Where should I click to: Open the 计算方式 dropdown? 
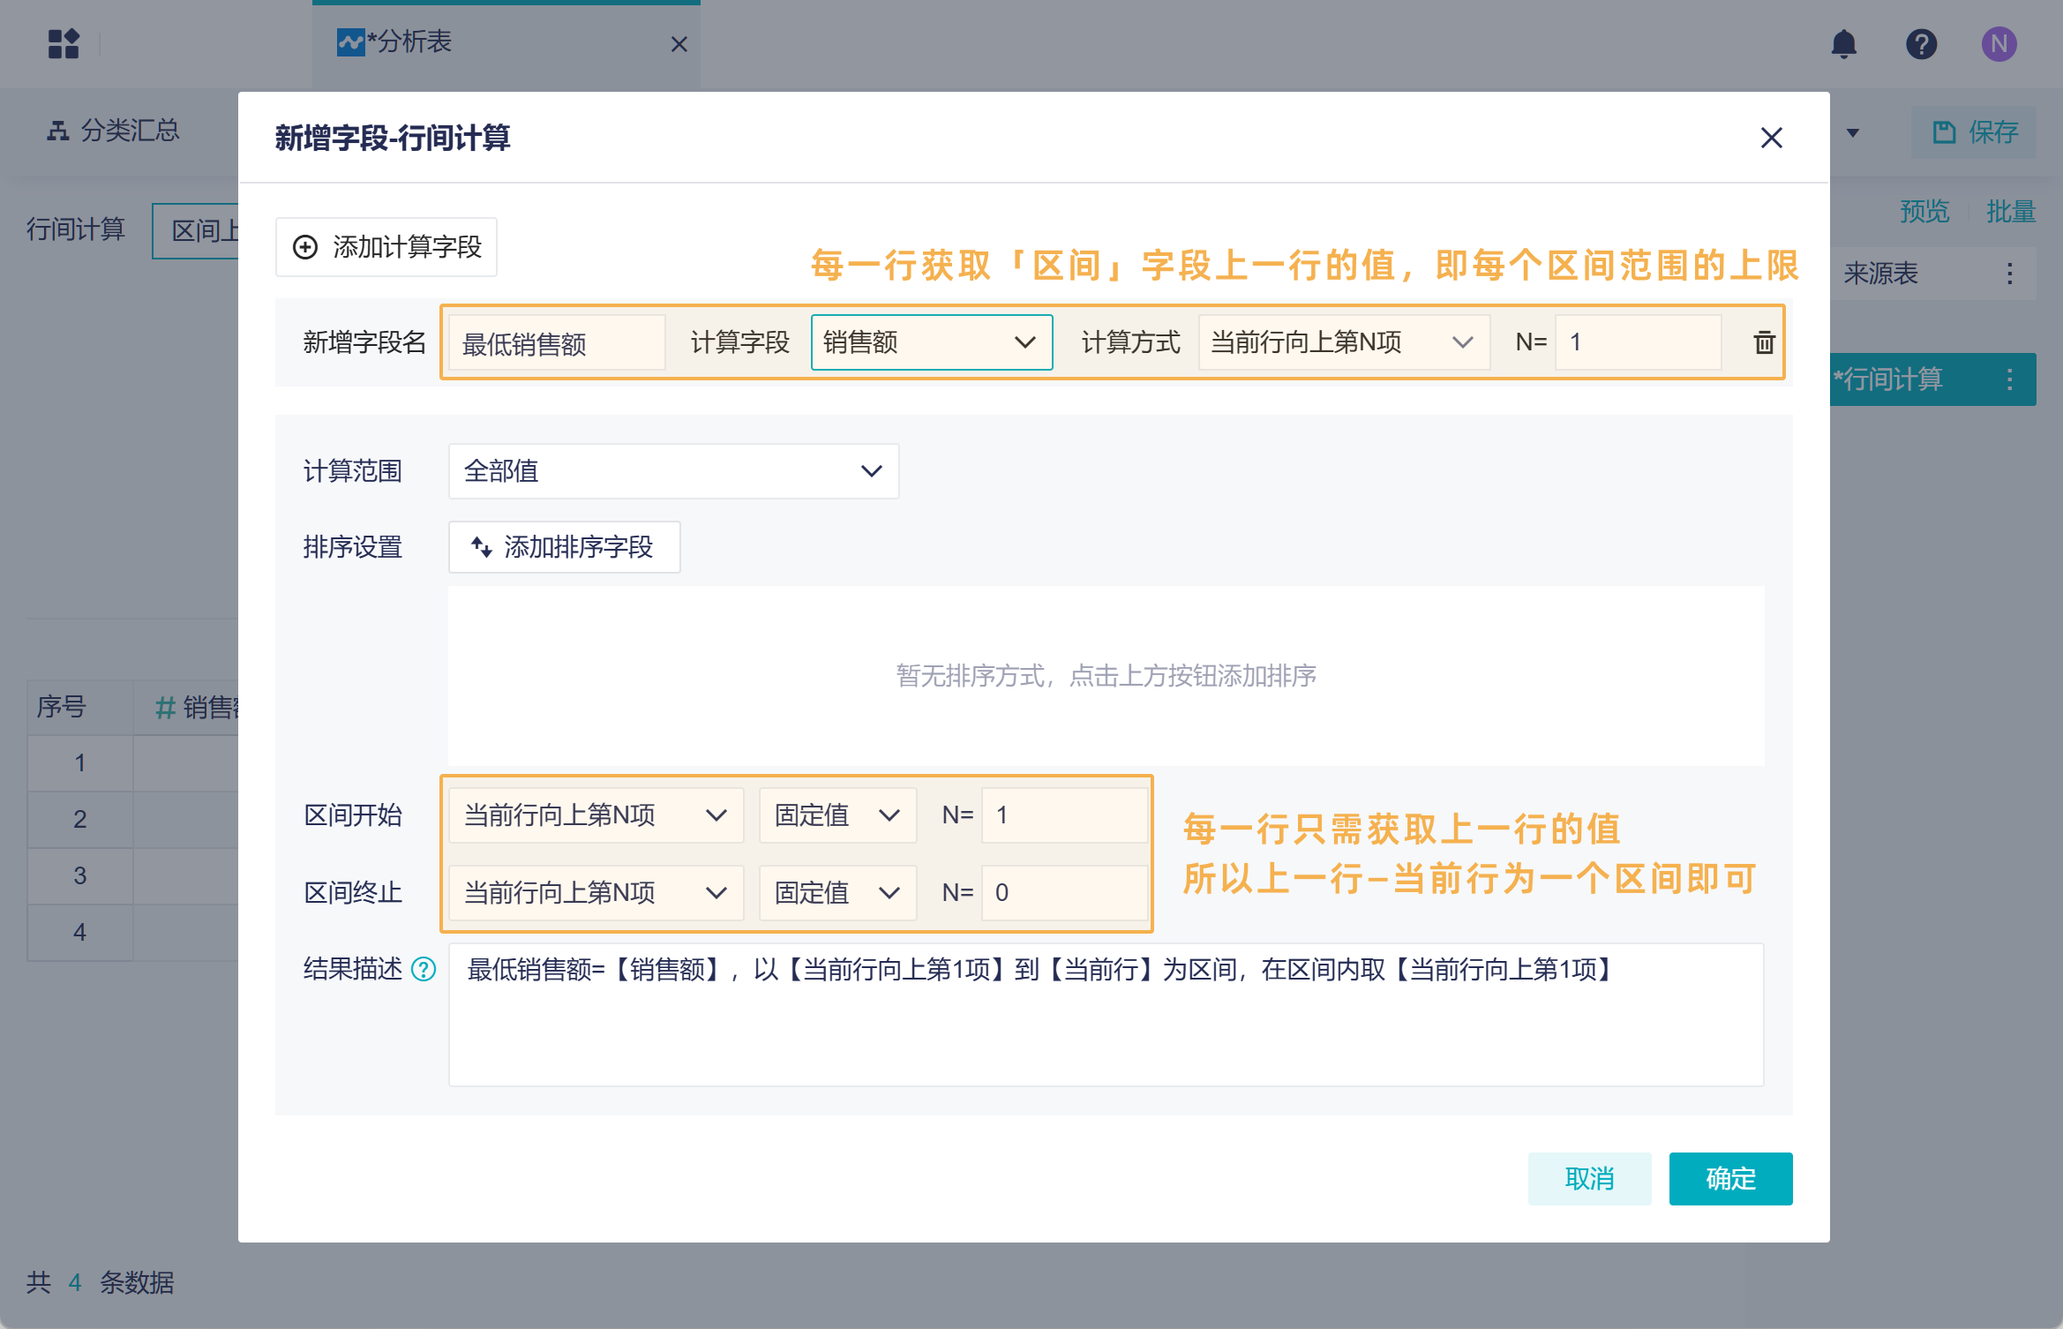(x=1343, y=342)
